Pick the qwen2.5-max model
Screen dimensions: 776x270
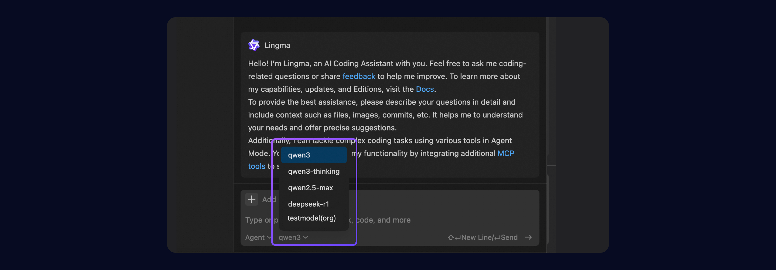coord(314,188)
